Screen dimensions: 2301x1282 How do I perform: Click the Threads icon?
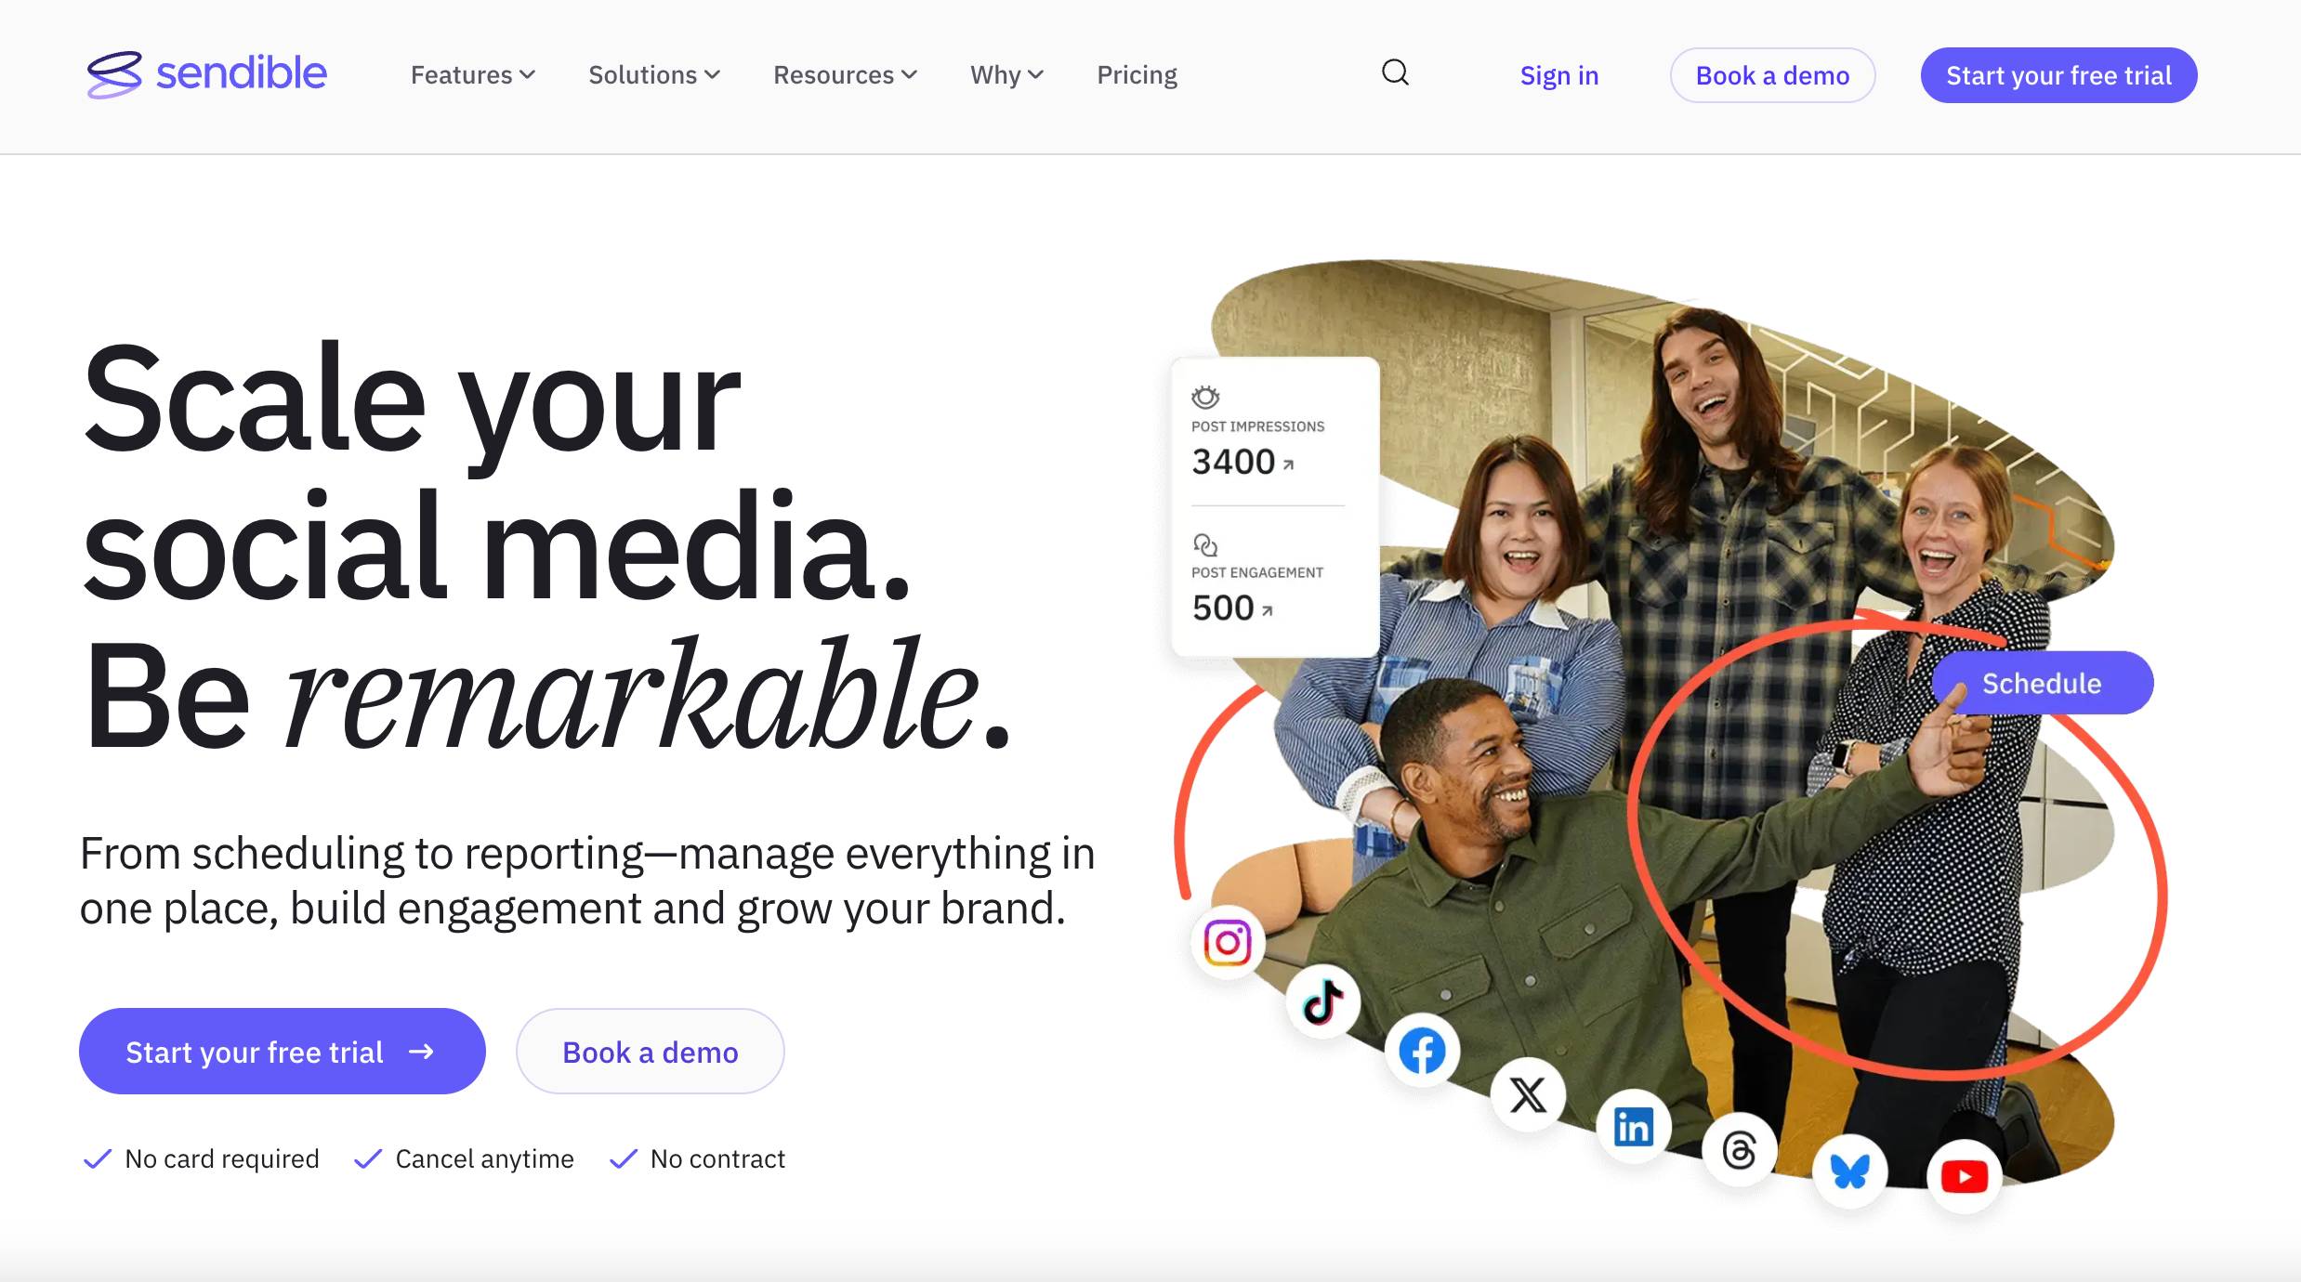coord(1739,1151)
